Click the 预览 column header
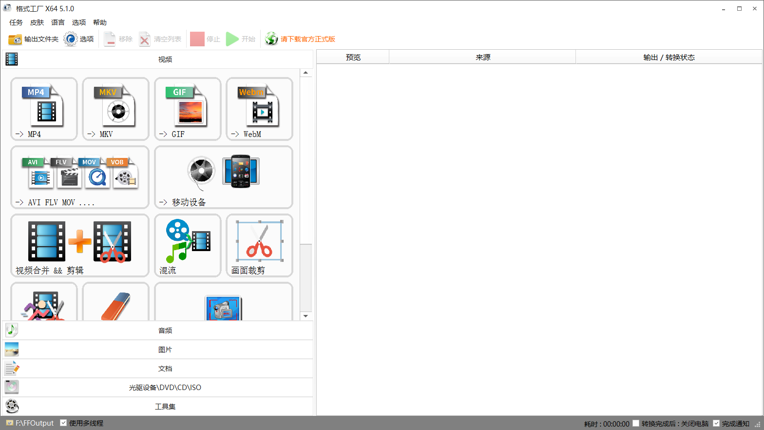The image size is (764, 430). [x=353, y=57]
